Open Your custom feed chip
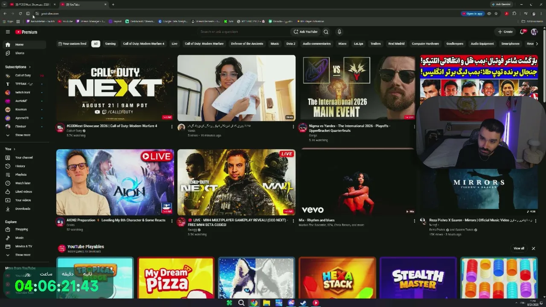The image size is (546, 307). 72,43
